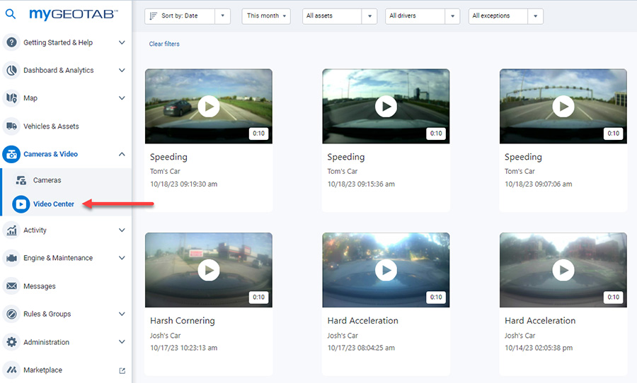Click the Marketplace external link icon
The image size is (637, 383).
point(122,370)
